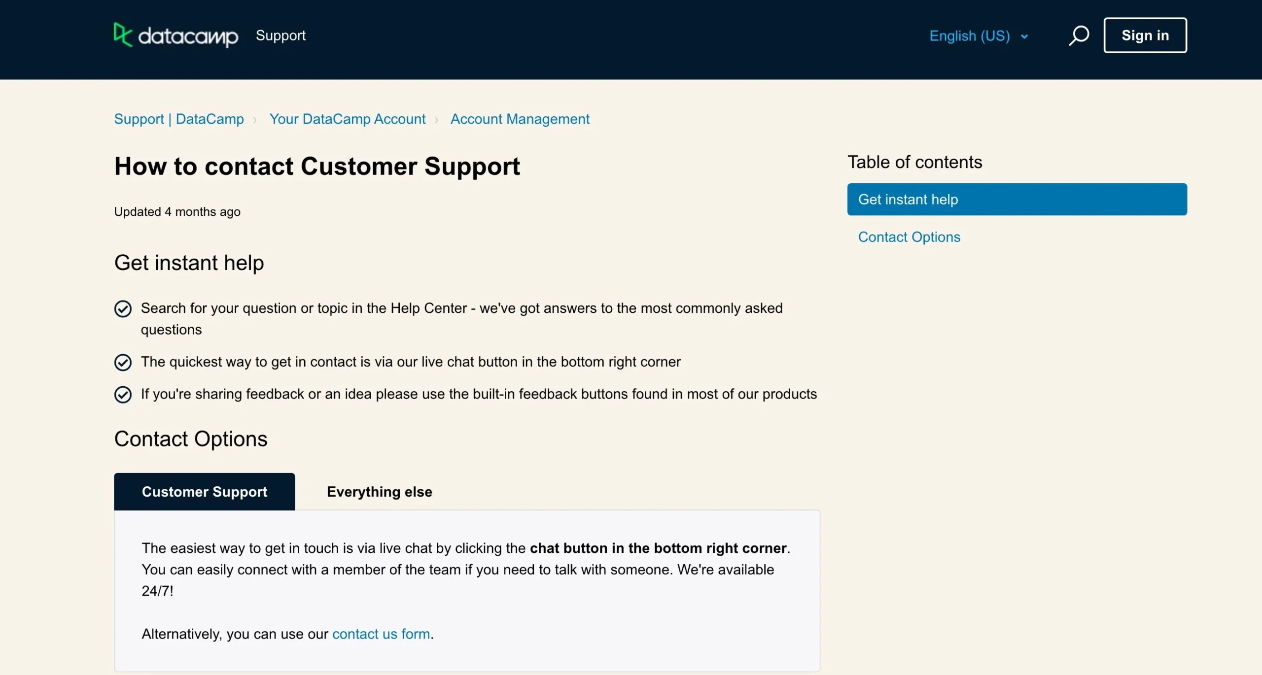Screen dimensions: 1262x675
Task: Click the Contact Options section heading
Action: (x=191, y=439)
